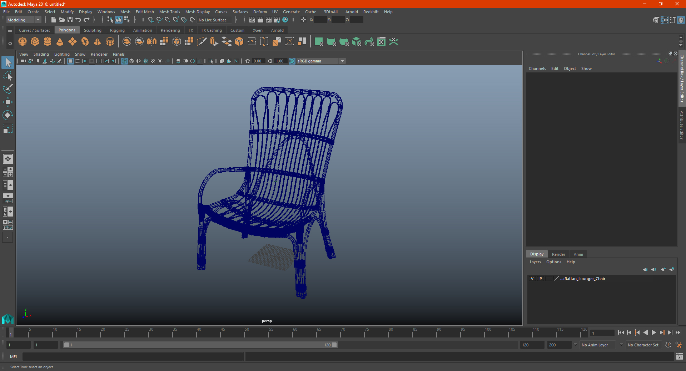Save the scene with floppy icon

click(x=70, y=20)
